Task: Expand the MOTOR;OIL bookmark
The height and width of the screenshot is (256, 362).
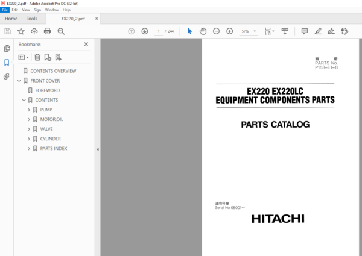Action: click(x=28, y=120)
